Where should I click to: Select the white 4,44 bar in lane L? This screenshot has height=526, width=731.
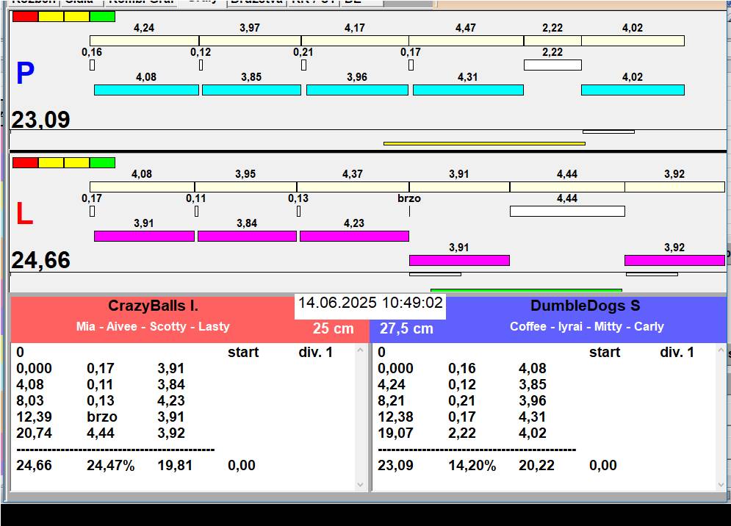(567, 212)
